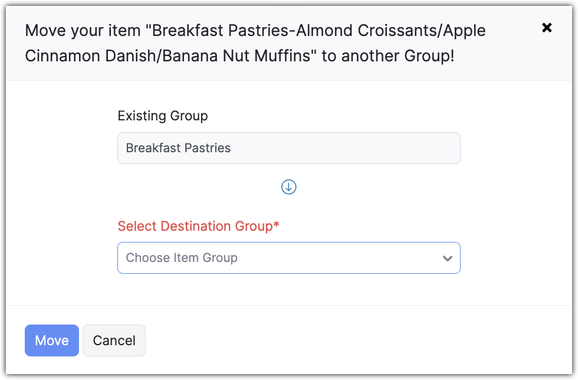Click the circled down arrow icon
Image resolution: width=578 pixels, height=380 pixels.
click(288, 187)
